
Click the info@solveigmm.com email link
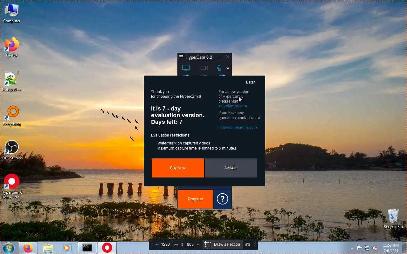pyautogui.click(x=238, y=127)
